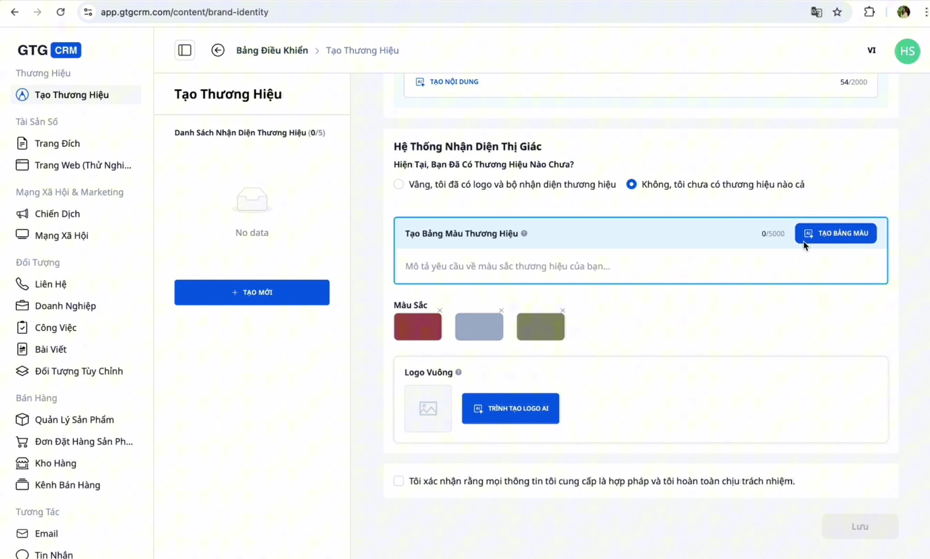Open Chiến Dịch in sidebar

(x=57, y=214)
